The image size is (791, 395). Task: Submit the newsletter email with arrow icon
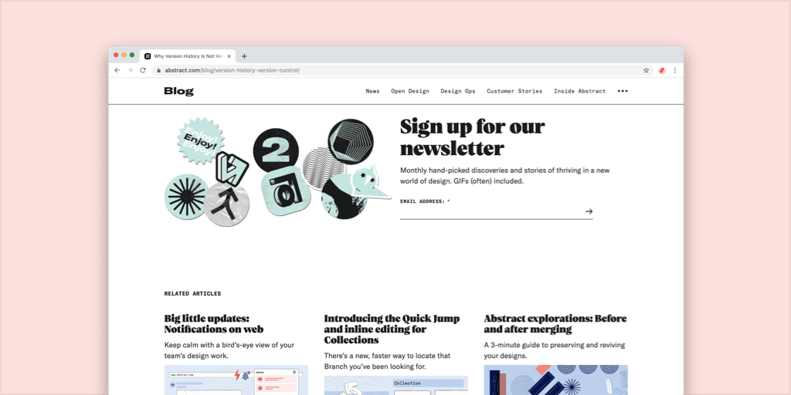click(x=589, y=211)
